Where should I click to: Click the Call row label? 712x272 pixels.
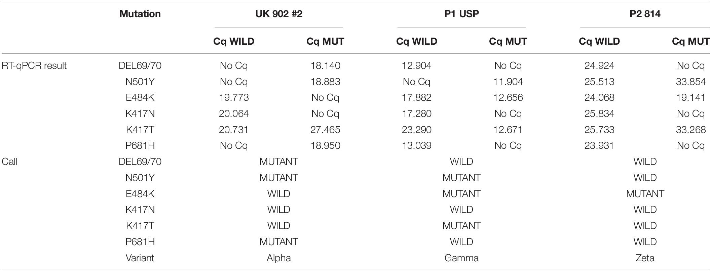(x=9, y=162)
